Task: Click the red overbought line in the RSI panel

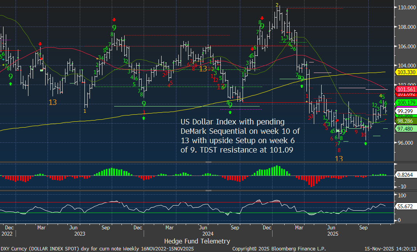Action: [x=156, y=202]
